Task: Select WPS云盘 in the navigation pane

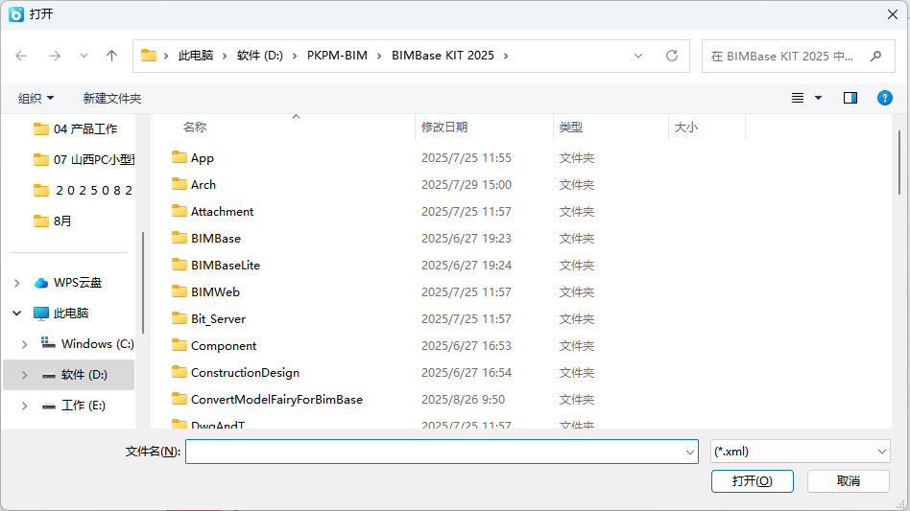Action: coord(78,283)
